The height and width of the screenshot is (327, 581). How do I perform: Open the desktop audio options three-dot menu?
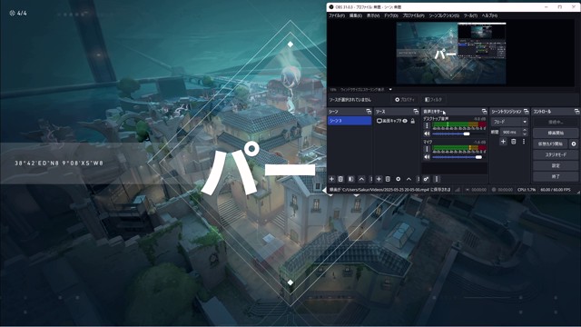(x=427, y=125)
